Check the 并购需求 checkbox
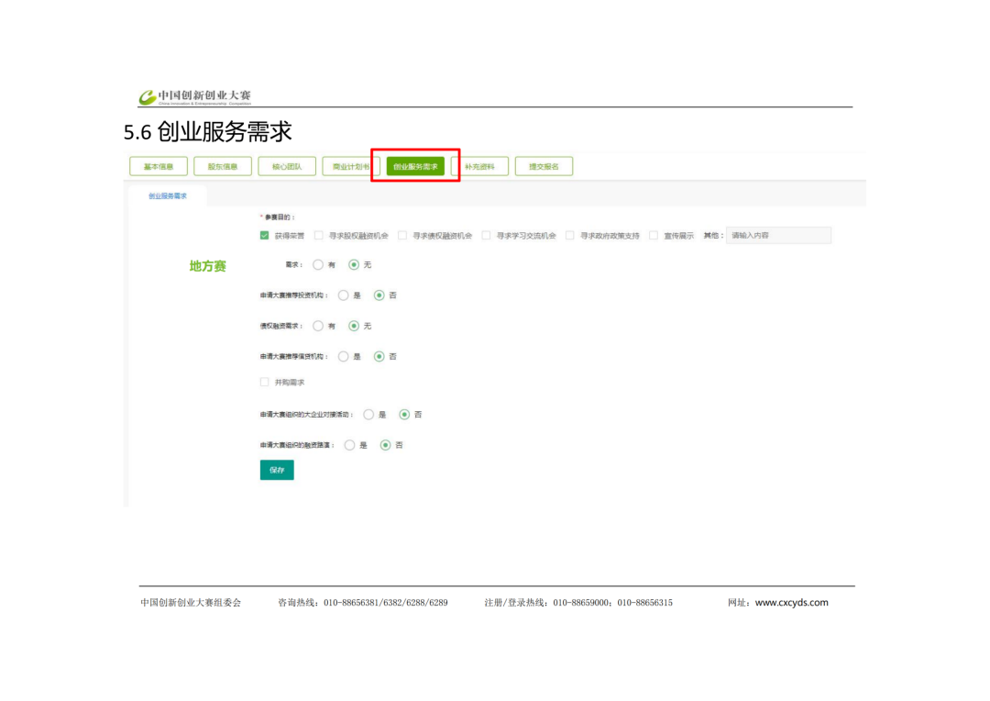This screenshot has width=990, height=701. click(x=265, y=382)
